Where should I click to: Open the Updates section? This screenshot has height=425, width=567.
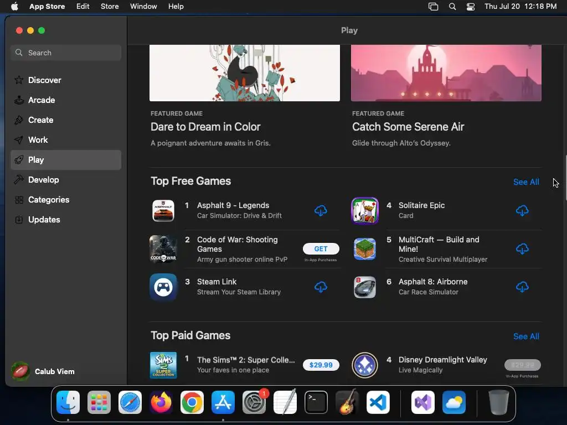tap(66, 219)
